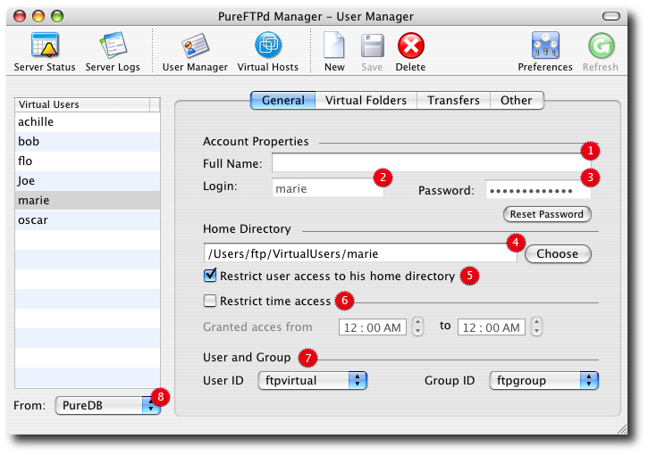Zoom the window with the green button
Screen dimensions: 648x455
[57, 16]
